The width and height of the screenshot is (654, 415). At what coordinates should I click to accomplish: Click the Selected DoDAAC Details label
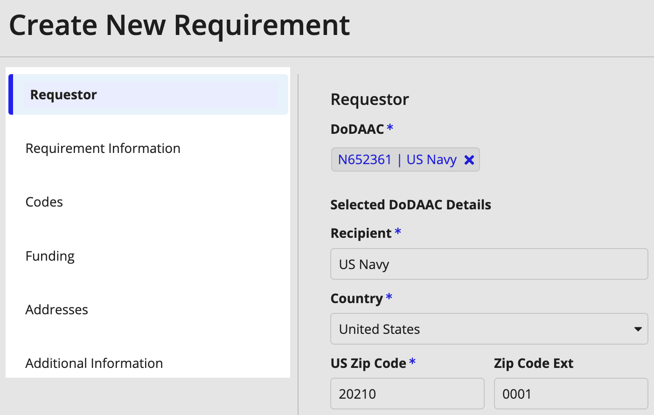[x=410, y=205]
